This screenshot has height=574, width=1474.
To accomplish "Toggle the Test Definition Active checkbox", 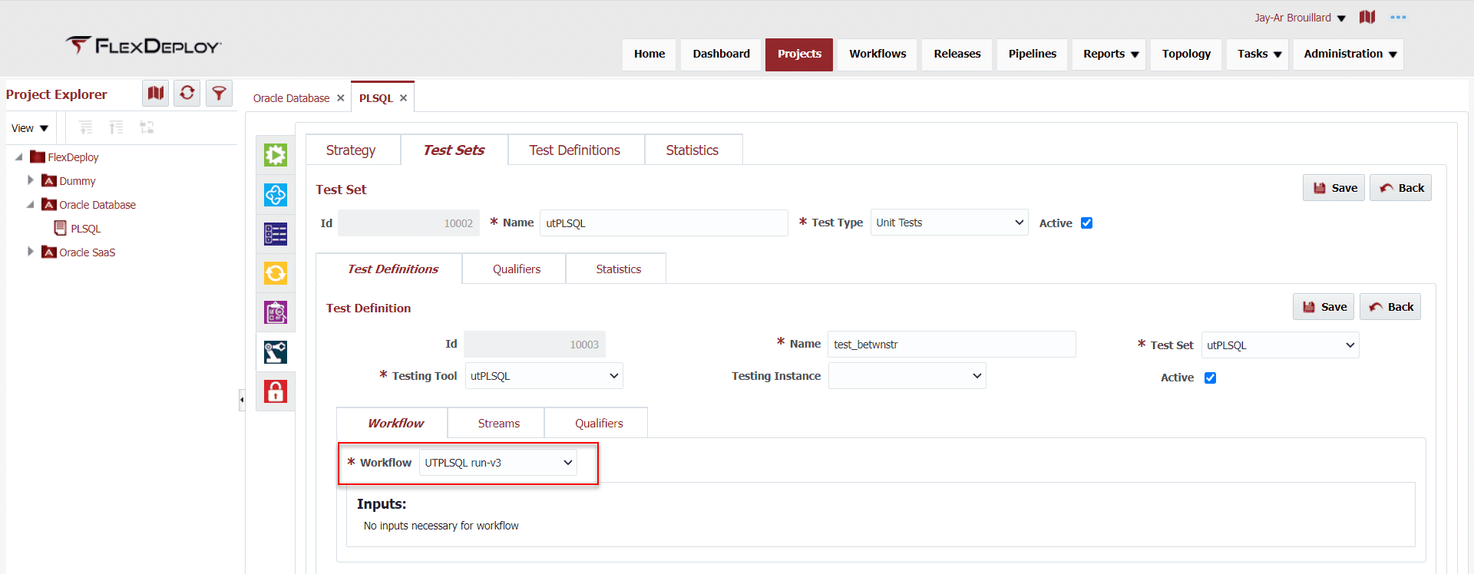I will [x=1210, y=378].
